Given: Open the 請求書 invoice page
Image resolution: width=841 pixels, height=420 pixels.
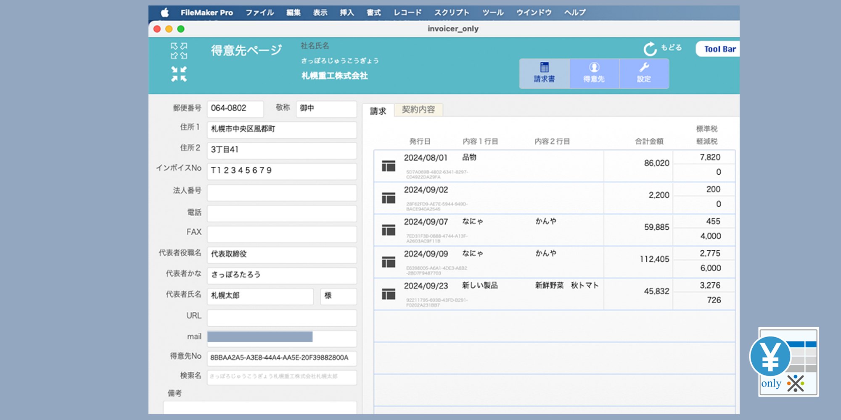Looking at the screenshot, I should [544, 73].
